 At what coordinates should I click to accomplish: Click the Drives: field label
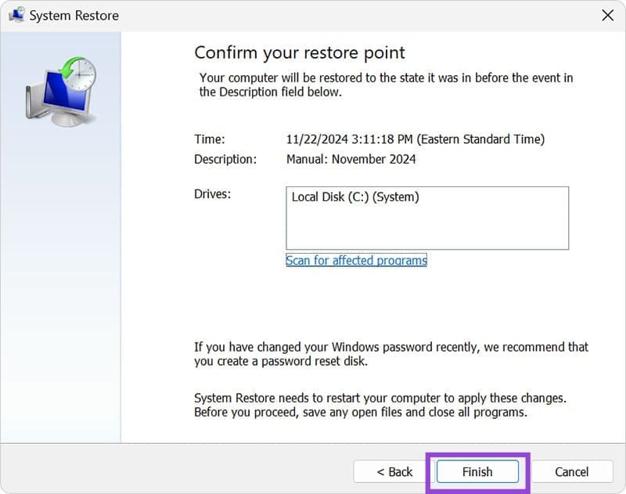click(x=212, y=193)
